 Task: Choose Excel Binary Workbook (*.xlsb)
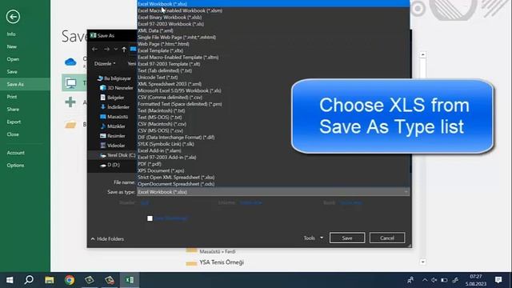click(273, 18)
